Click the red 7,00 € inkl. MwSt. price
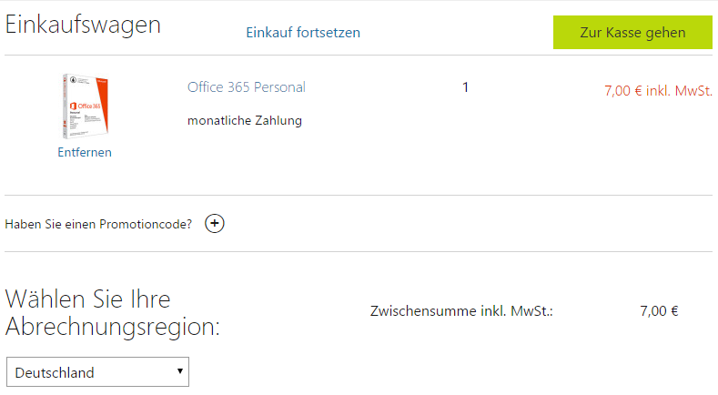The height and width of the screenshot is (395, 718). tap(657, 91)
